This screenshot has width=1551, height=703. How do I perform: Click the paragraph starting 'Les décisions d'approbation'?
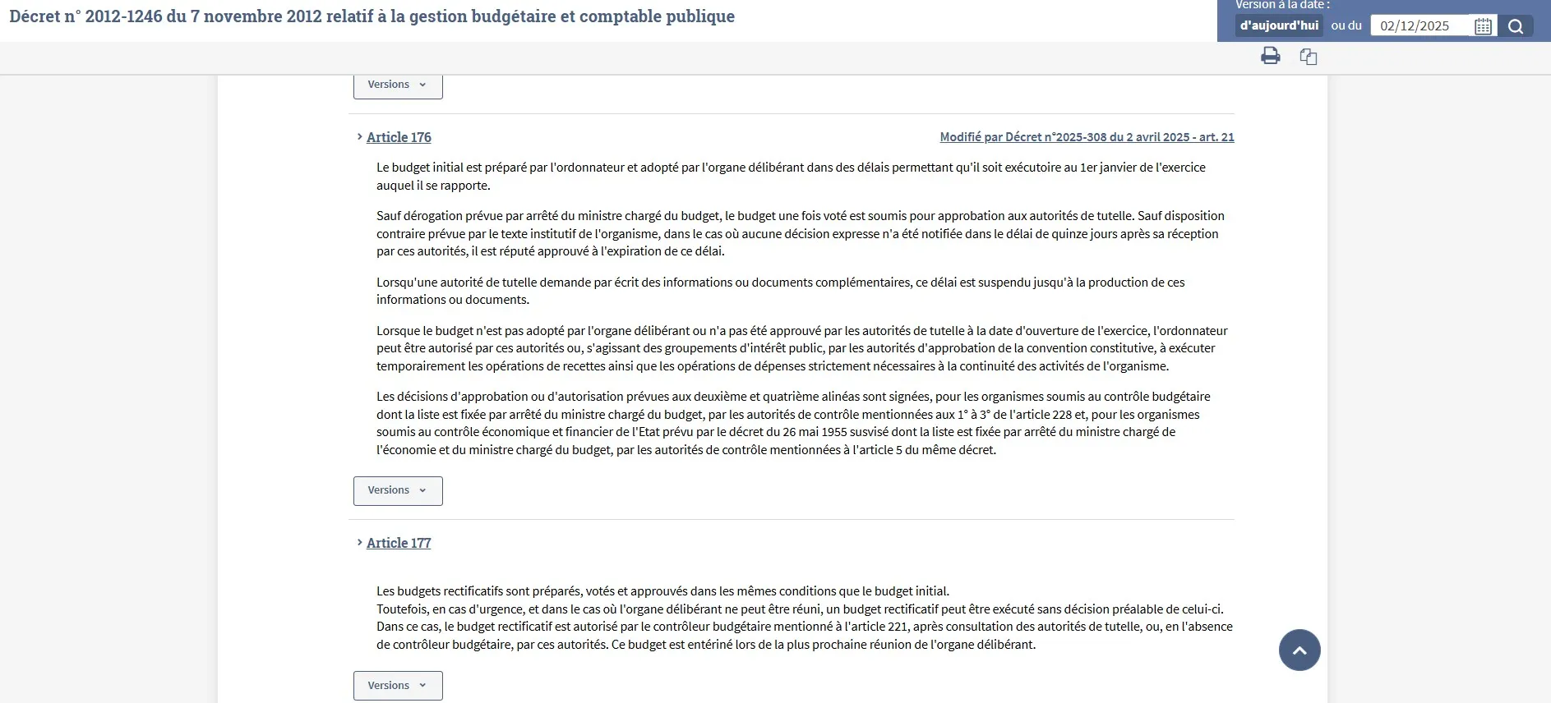pos(793,423)
